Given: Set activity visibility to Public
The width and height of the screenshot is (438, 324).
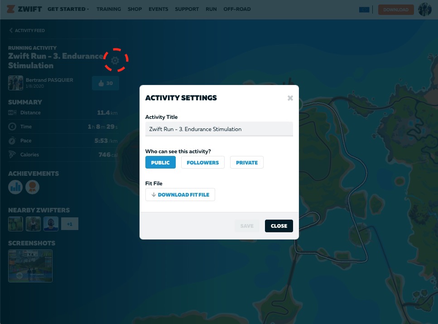Looking at the screenshot, I should coord(160,162).
